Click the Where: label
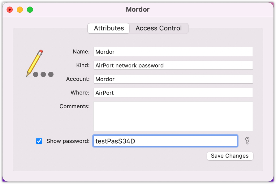Screen dimensions: 276x184 tap(80, 92)
